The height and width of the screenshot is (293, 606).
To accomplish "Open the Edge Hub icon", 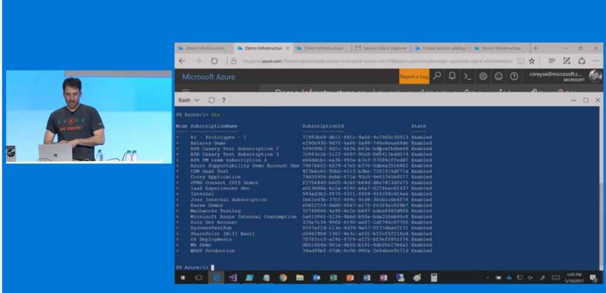I will pos(552,61).
